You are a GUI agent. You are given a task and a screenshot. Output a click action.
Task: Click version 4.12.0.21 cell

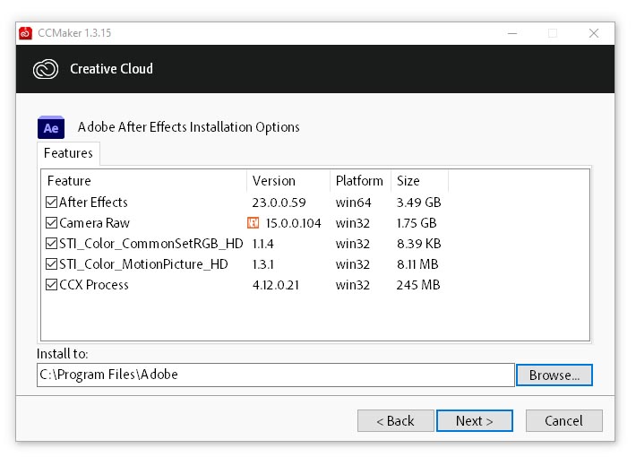(x=276, y=285)
